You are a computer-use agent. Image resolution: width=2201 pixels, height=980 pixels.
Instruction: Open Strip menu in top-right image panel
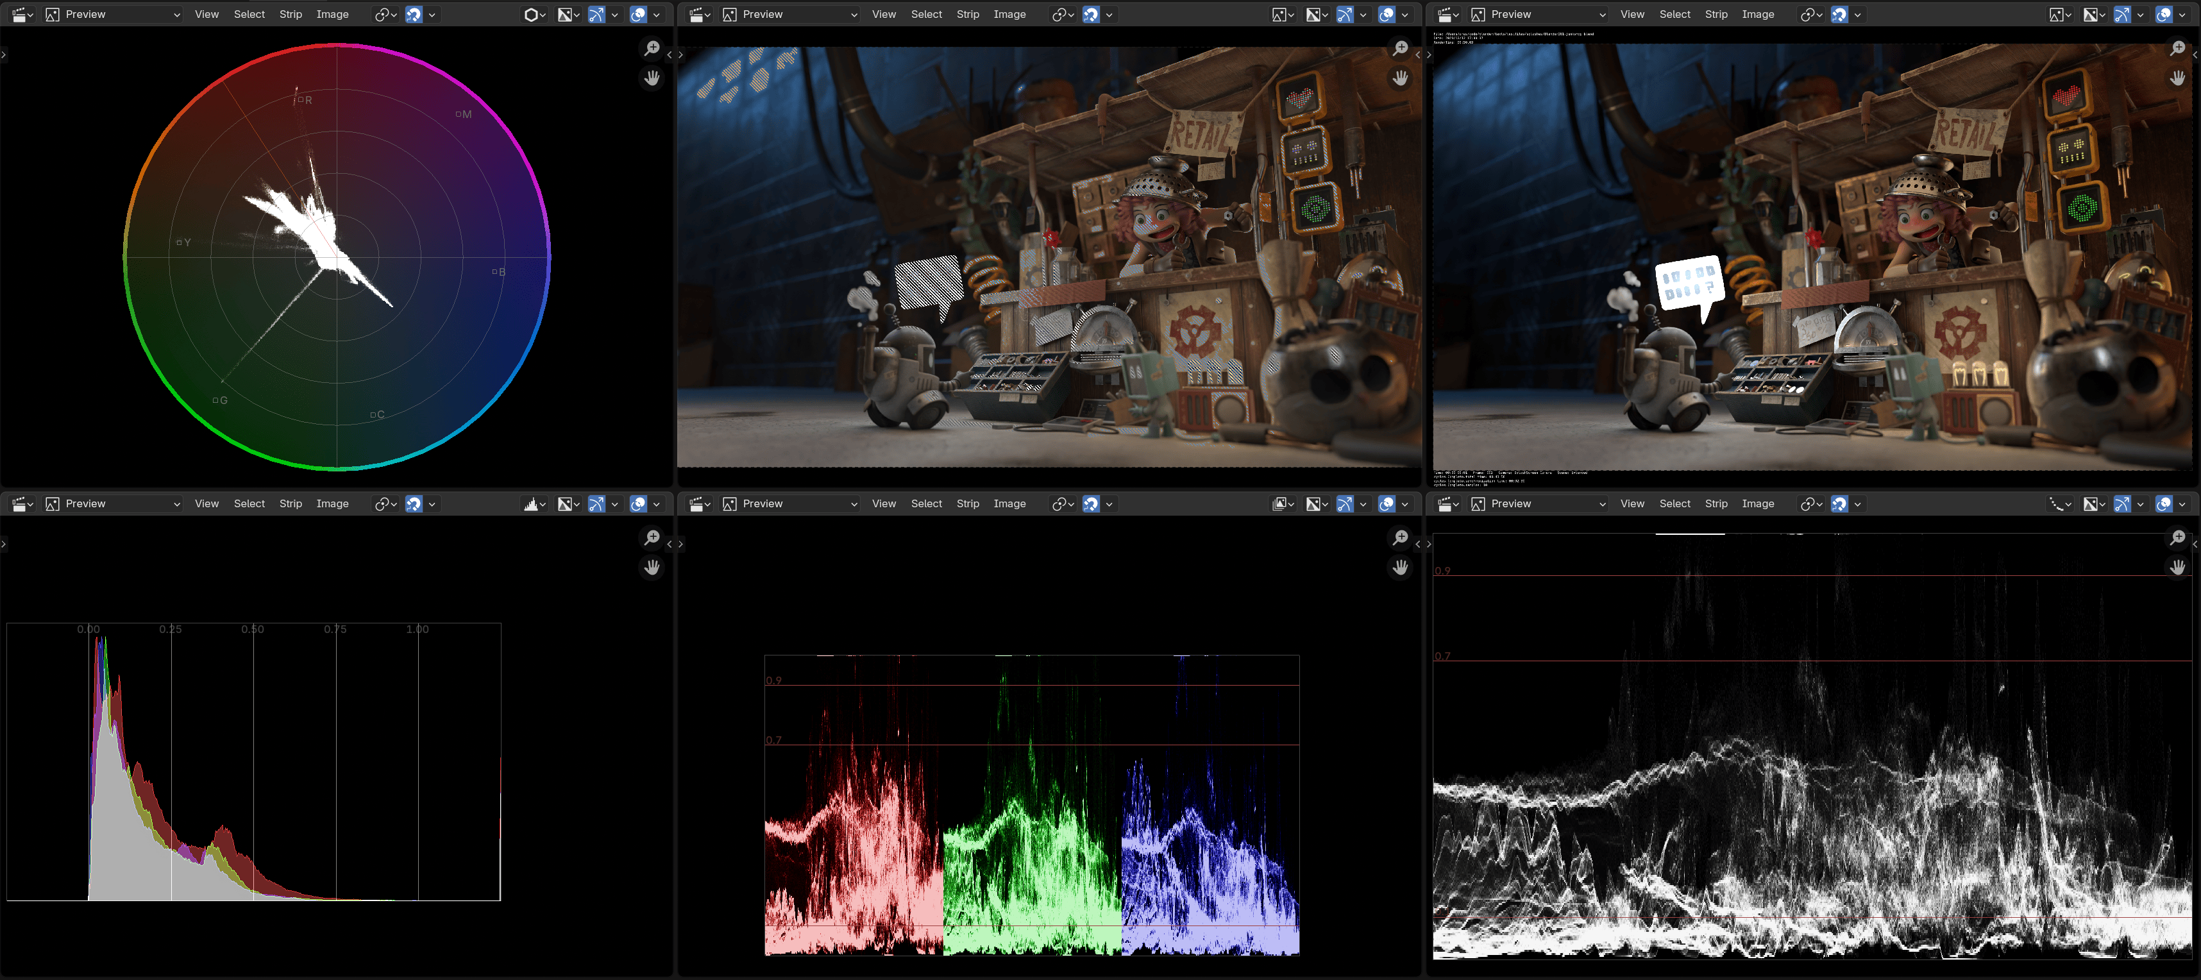[1716, 15]
